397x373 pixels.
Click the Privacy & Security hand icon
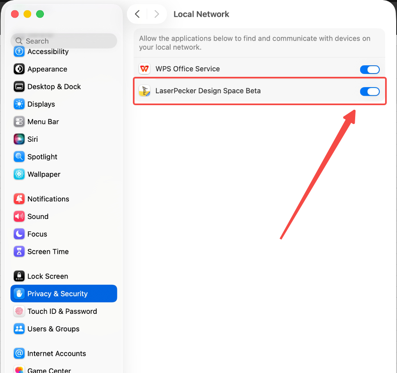[19, 293]
